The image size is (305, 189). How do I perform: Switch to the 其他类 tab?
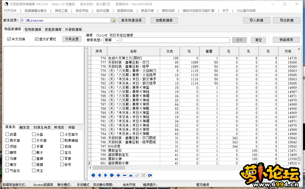click(x=59, y=127)
